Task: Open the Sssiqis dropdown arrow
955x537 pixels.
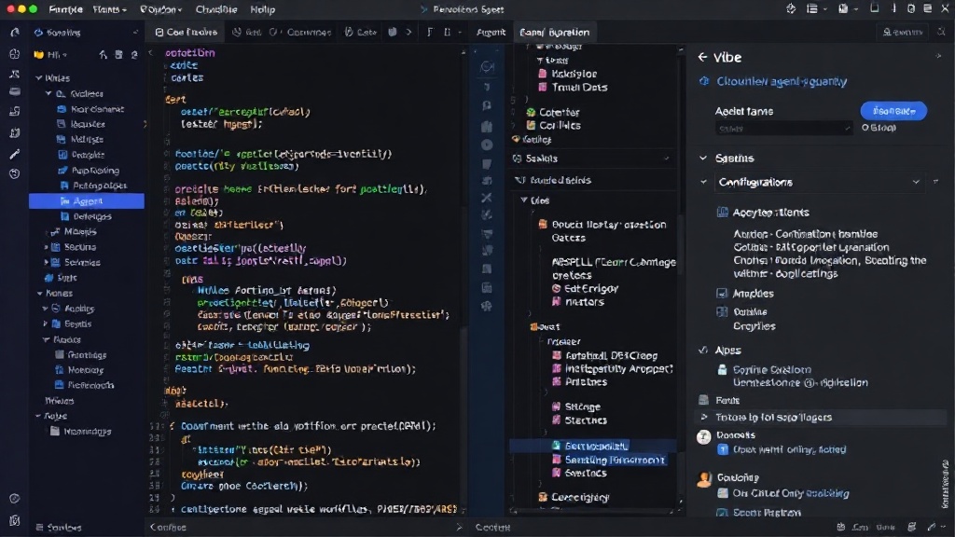Action: (666, 158)
